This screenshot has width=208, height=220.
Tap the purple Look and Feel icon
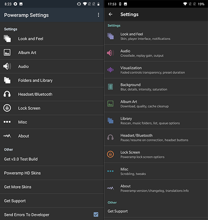click(110, 36)
